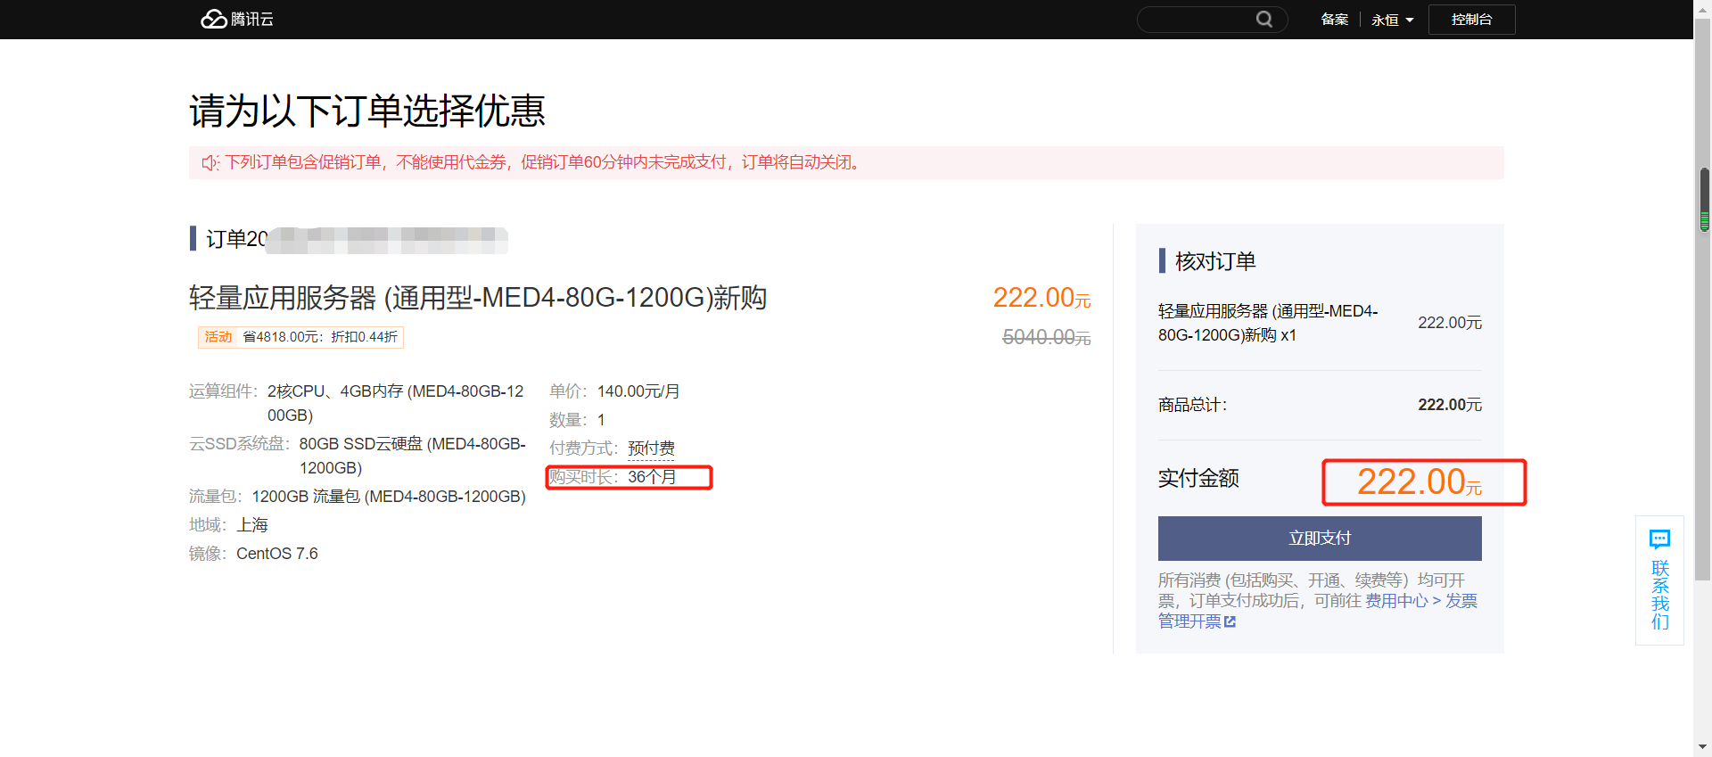Expand the 永恒 account dropdown
Viewport: 1712px width, 757px height.
[1392, 20]
